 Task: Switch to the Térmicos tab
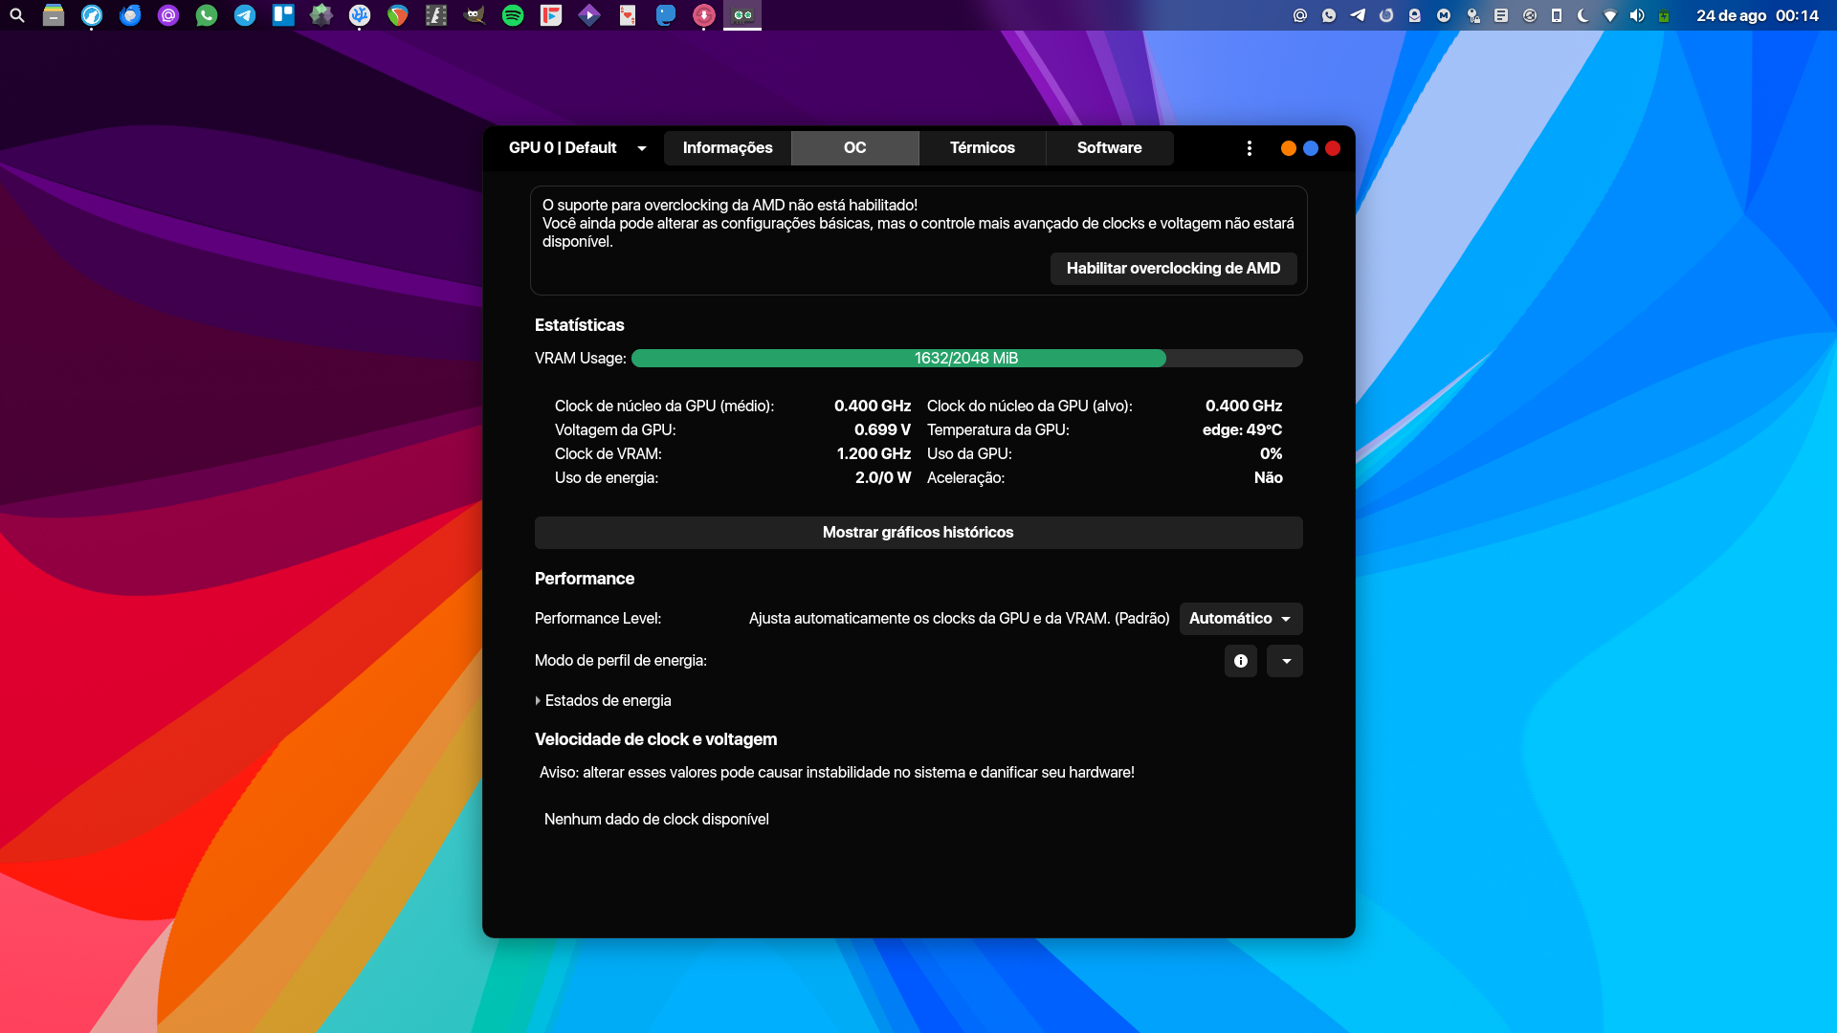[982, 148]
